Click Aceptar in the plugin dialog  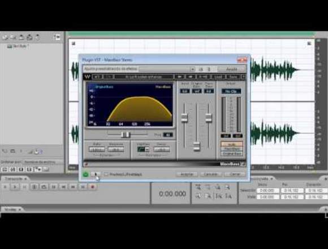pyautogui.click(x=187, y=174)
